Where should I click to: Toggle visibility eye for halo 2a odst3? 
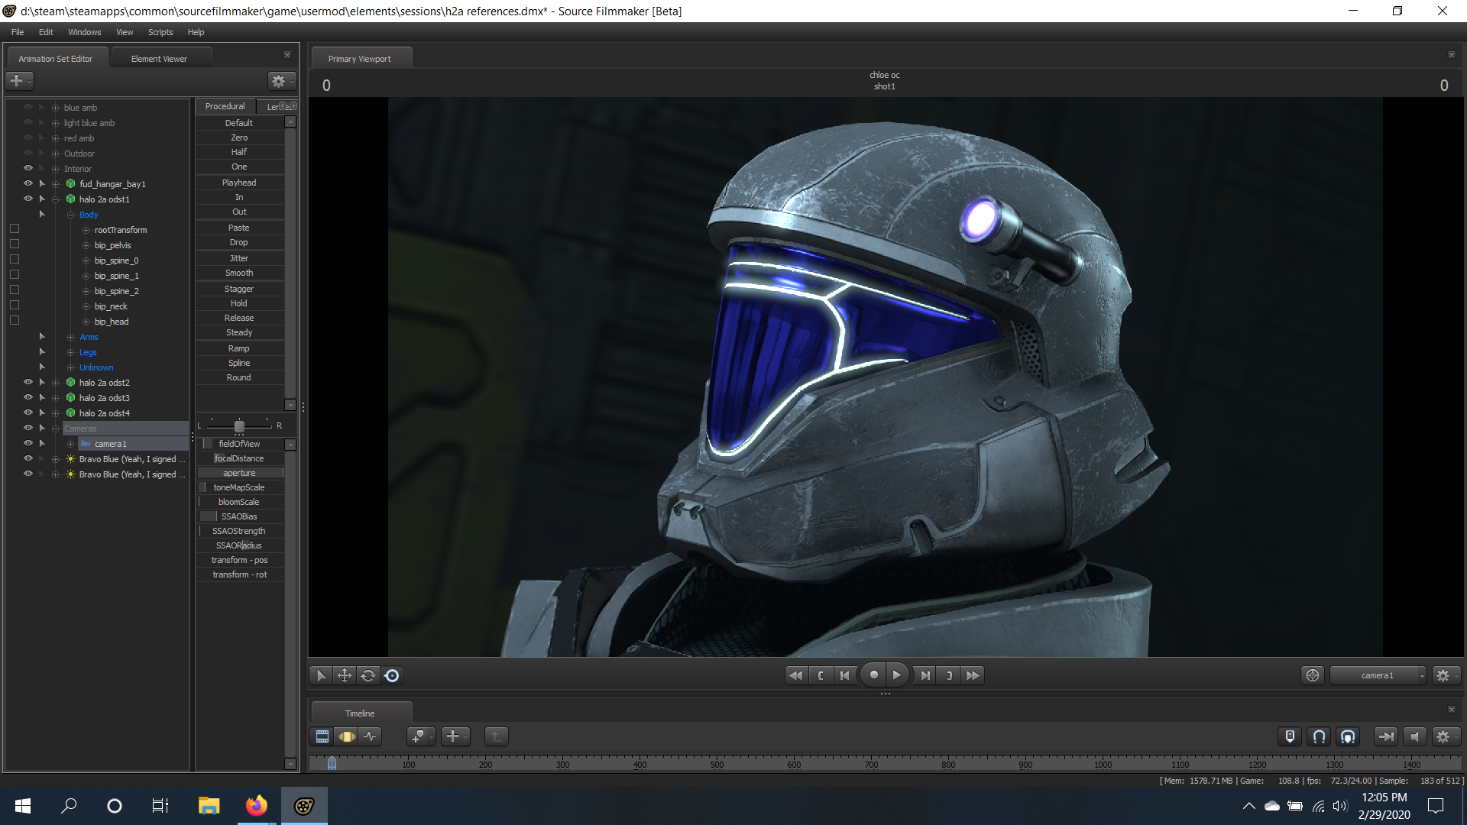(28, 397)
